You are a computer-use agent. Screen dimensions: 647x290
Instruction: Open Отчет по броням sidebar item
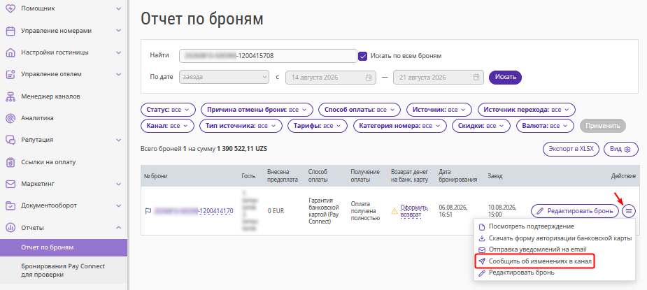click(x=64, y=247)
